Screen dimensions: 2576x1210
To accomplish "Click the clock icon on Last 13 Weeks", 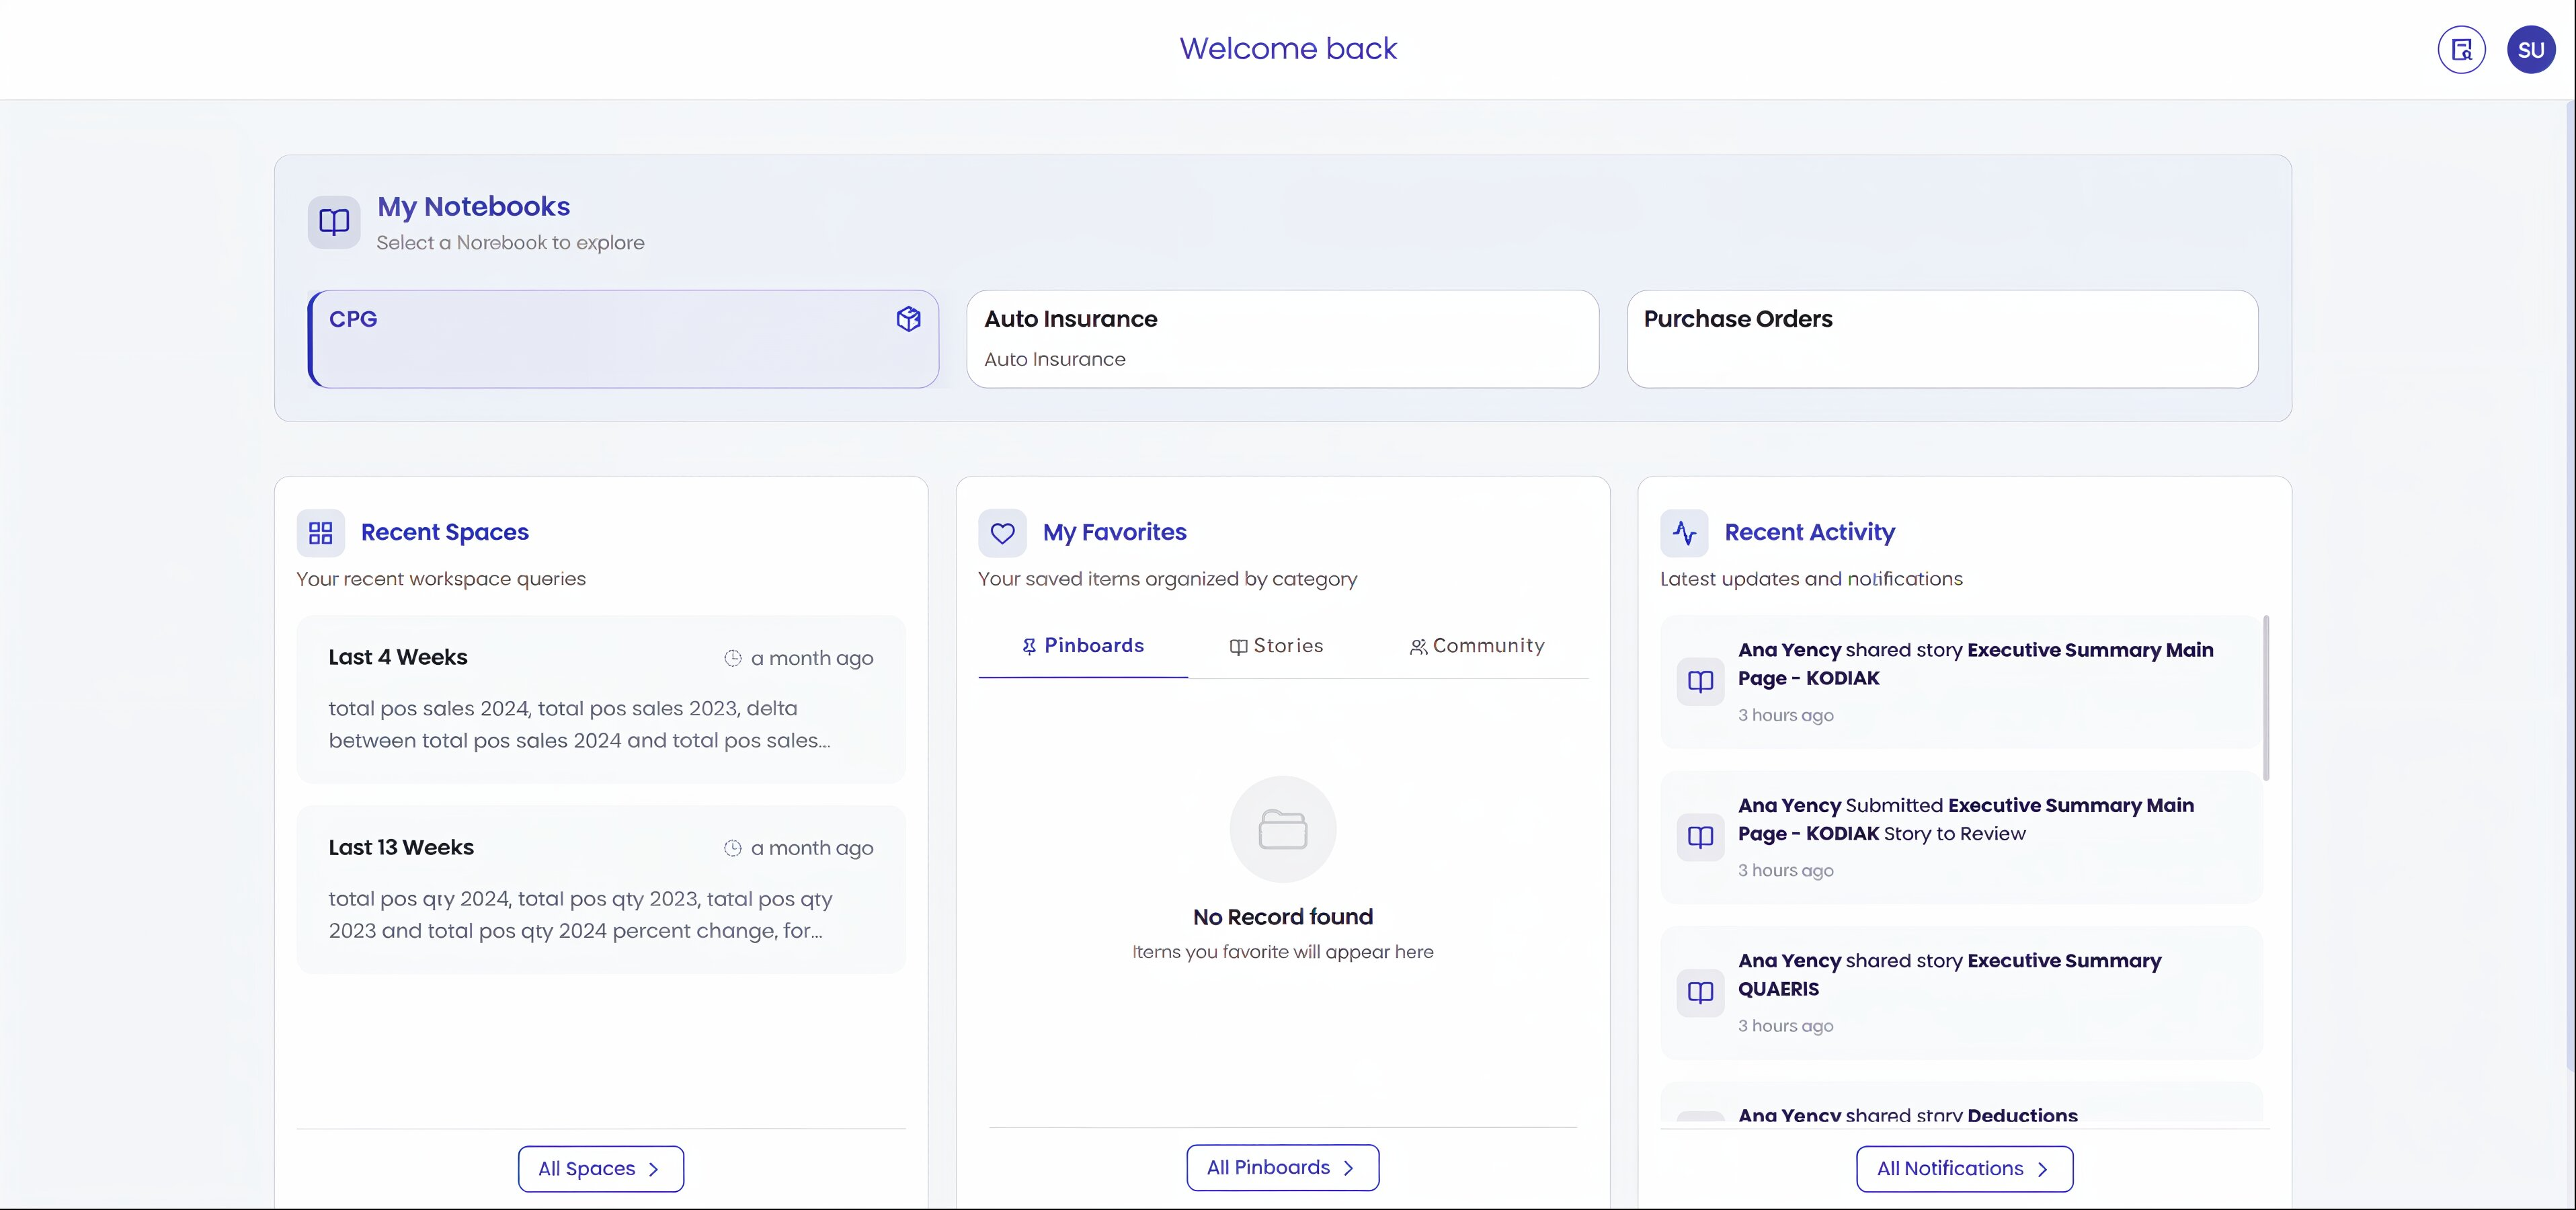I will [733, 848].
